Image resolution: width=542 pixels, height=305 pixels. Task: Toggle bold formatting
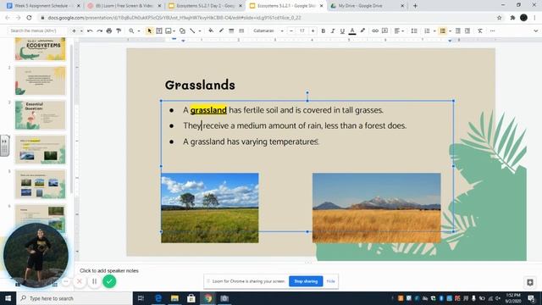tap(324, 30)
